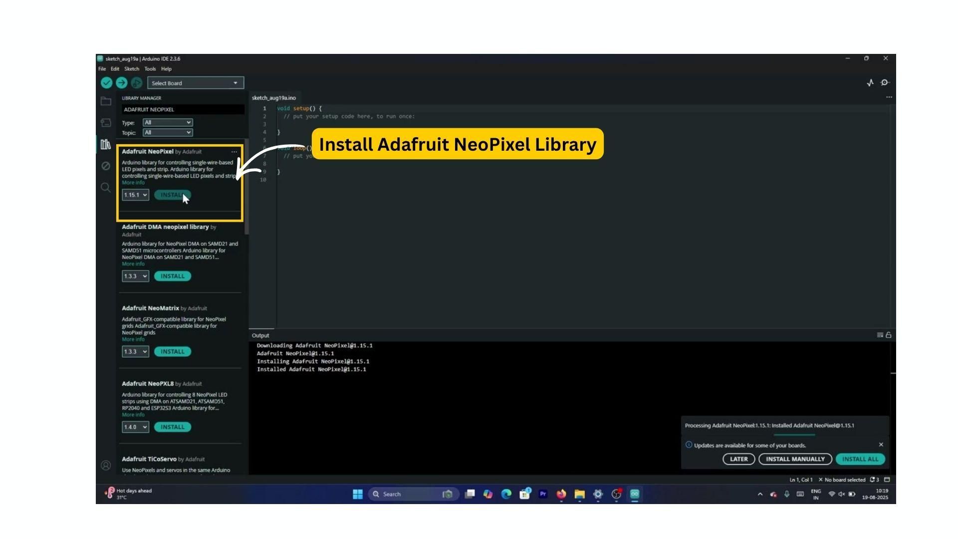Open the Serial Plotter icon
The height and width of the screenshot is (539, 958).
(x=870, y=83)
